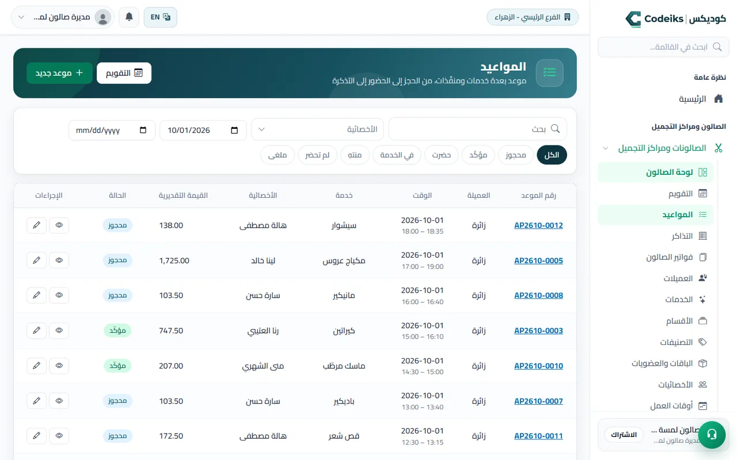View appointment AP2610-0003 eye icon
The image size is (737, 460).
[x=59, y=331]
